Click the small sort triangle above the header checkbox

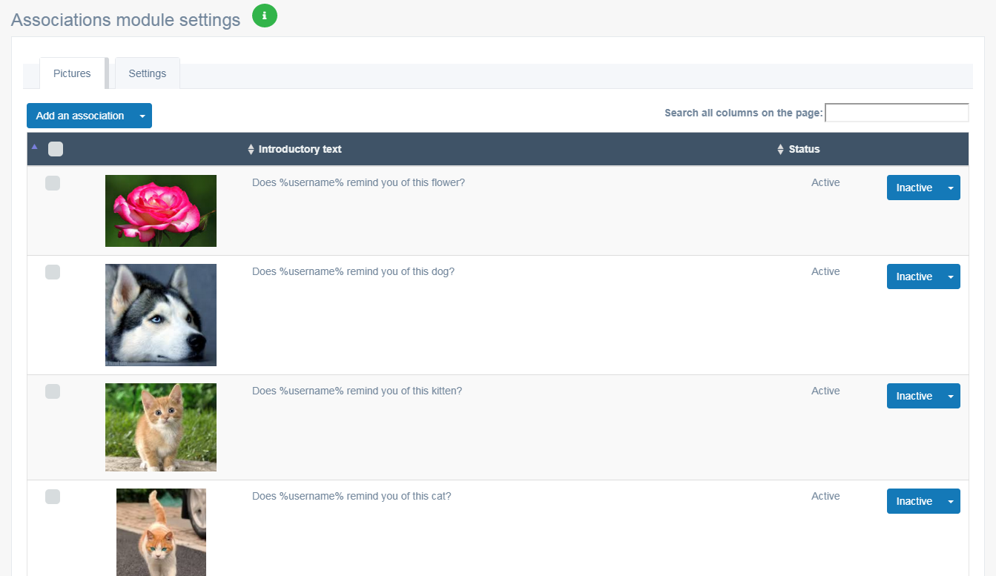34,146
